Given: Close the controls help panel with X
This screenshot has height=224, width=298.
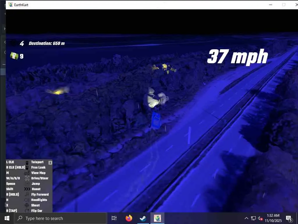Looking at the screenshot, I should pos(50,163).
